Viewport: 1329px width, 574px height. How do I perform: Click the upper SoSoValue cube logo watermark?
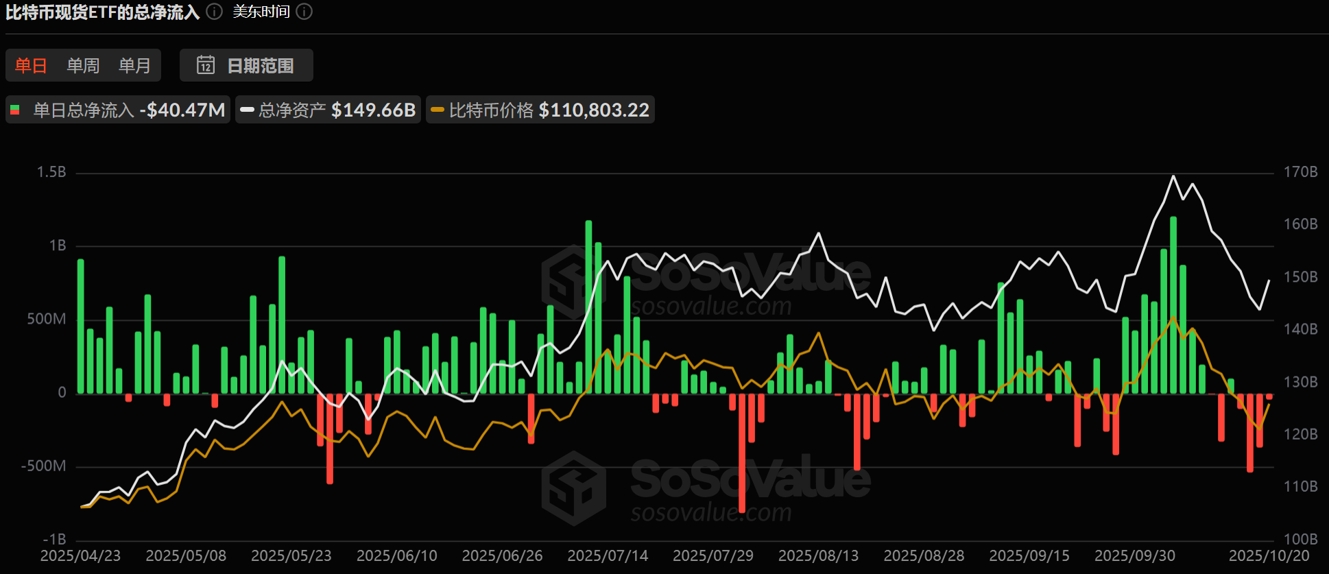(x=573, y=282)
